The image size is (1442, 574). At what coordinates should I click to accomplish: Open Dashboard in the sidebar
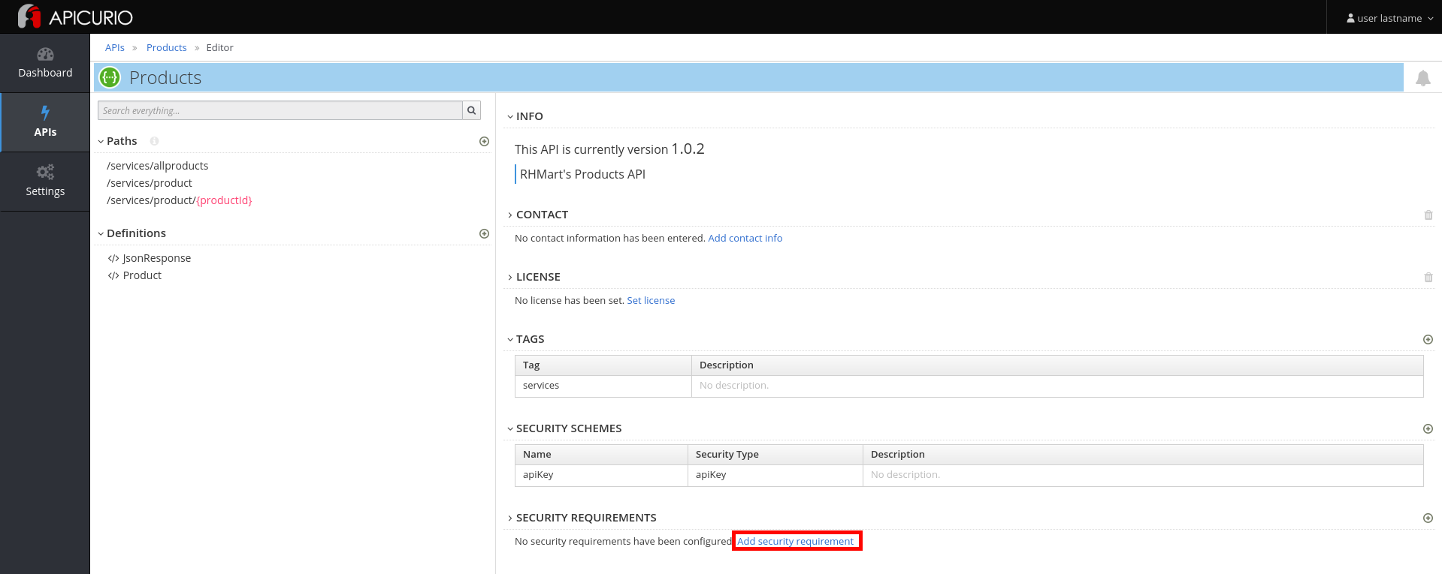[45, 63]
